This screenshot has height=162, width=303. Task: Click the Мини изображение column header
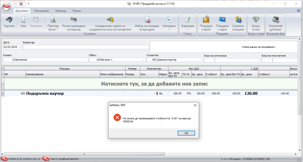point(113,74)
